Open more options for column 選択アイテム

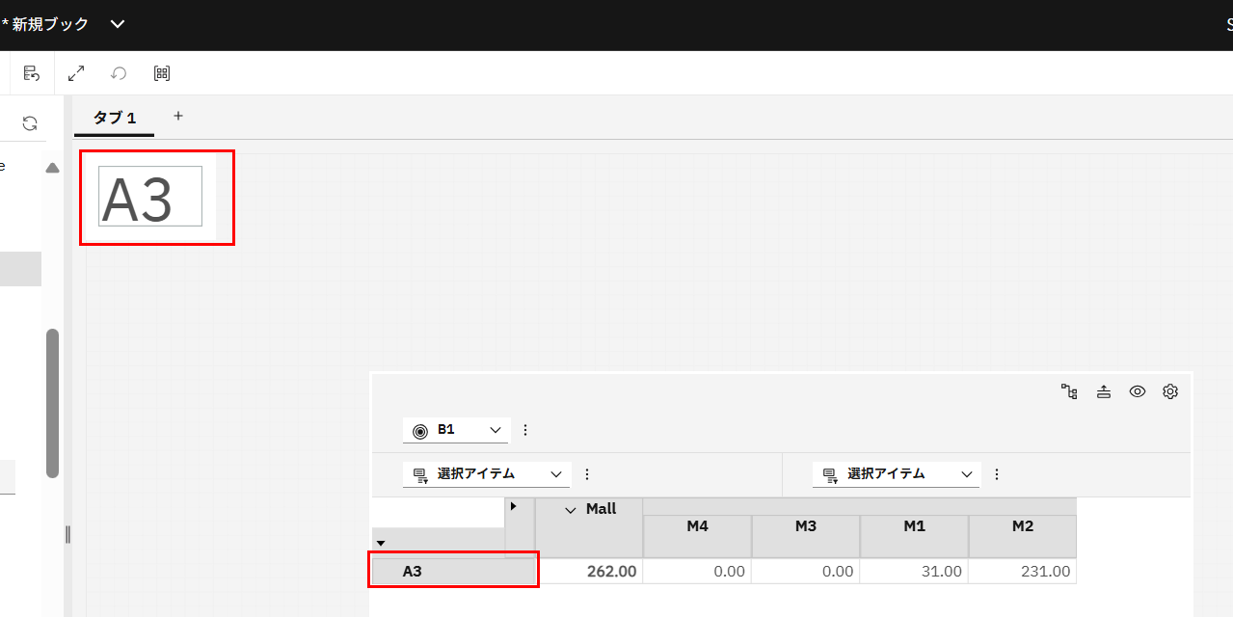tap(997, 474)
